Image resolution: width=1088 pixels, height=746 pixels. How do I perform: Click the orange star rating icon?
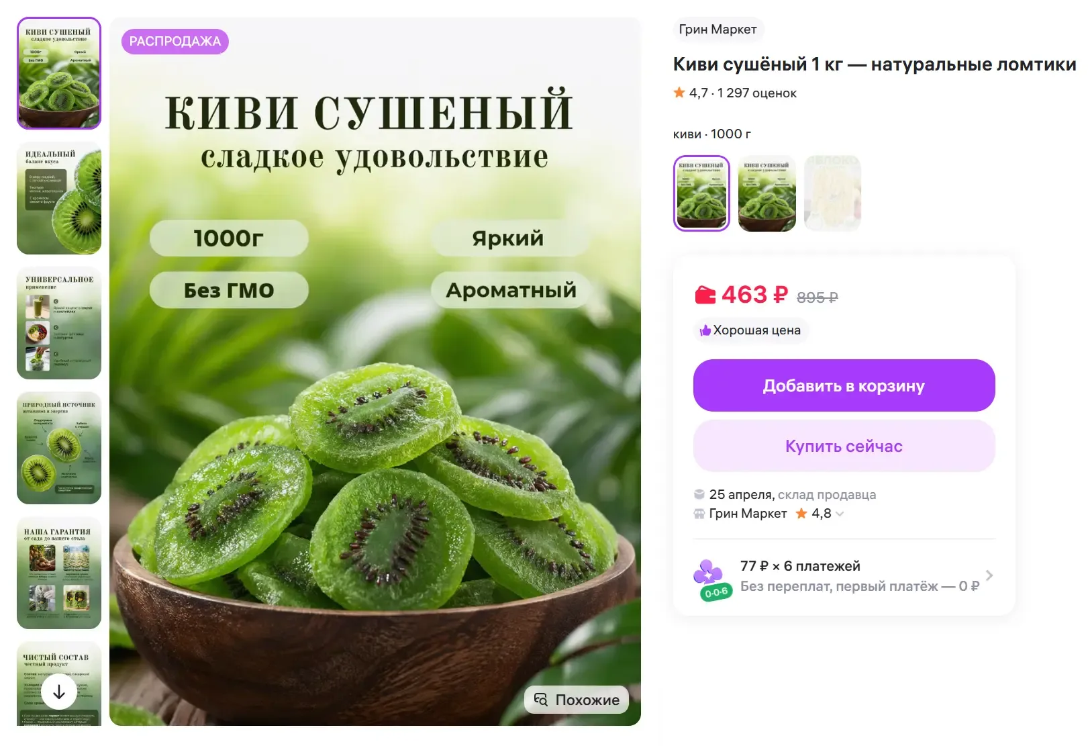click(x=679, y=93)
